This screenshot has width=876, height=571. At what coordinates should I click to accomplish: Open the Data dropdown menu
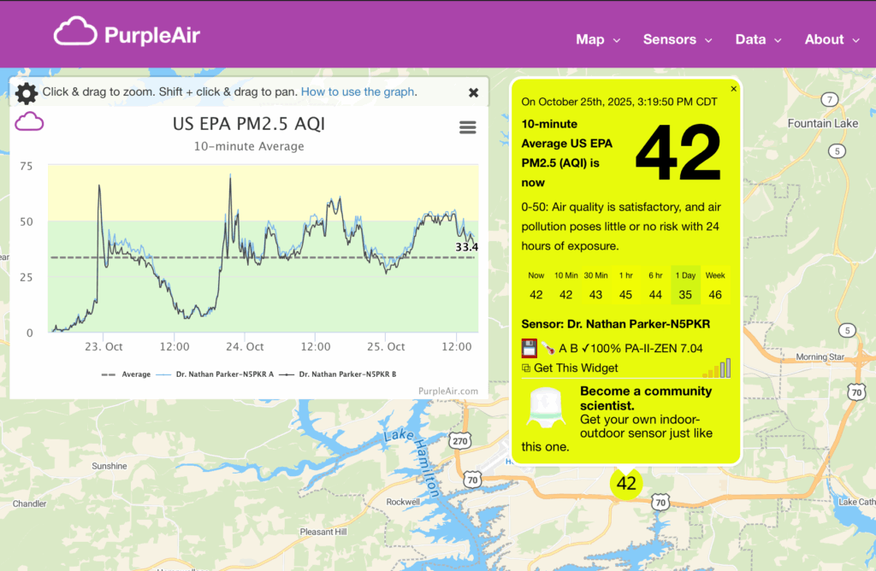click(758, 39)
